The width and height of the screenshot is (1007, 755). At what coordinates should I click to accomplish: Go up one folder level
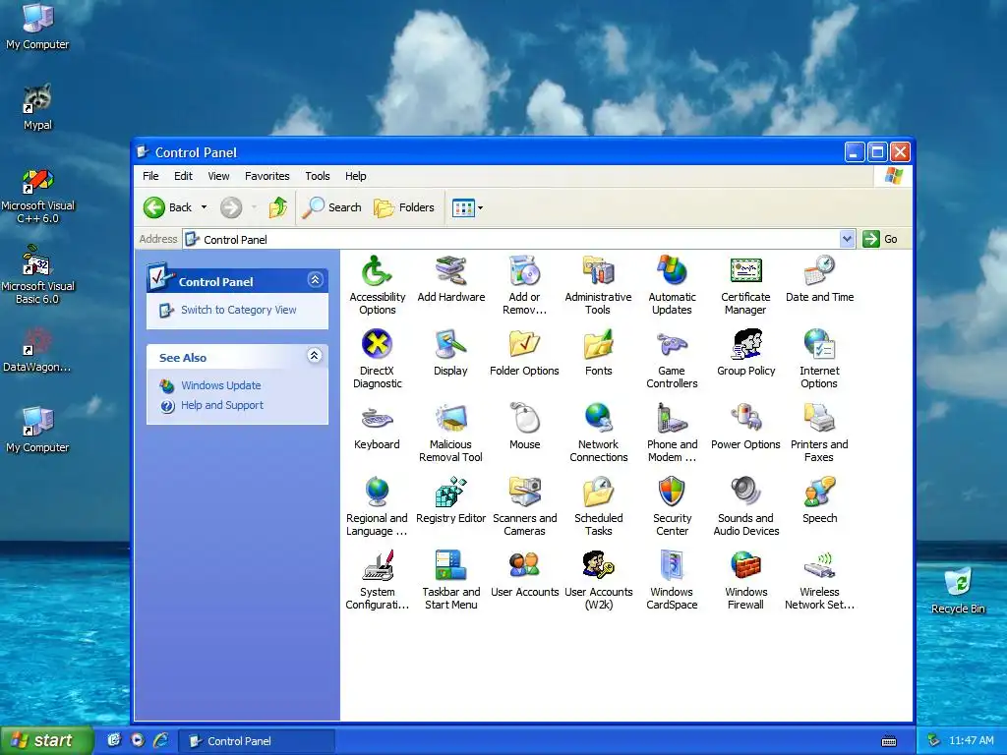(278, 207)
